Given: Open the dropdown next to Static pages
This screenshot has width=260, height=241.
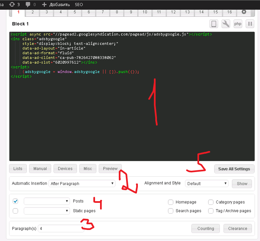Looking at the screenshot, I should point(47,211).
